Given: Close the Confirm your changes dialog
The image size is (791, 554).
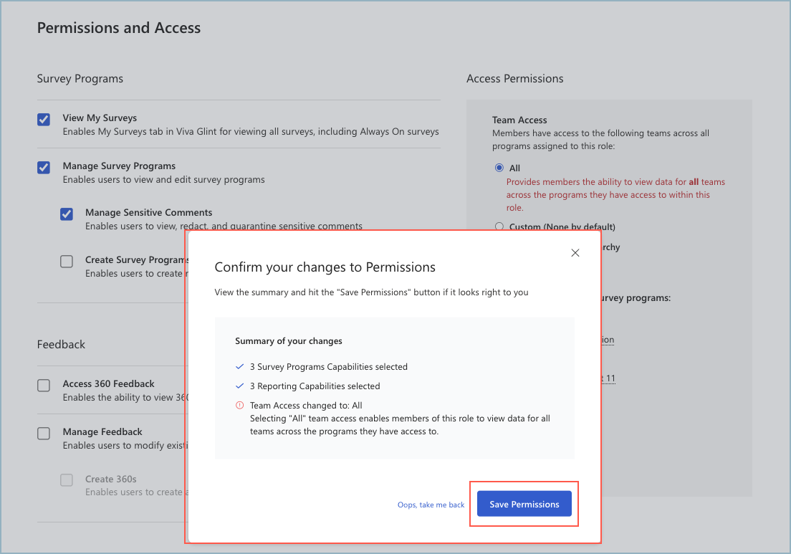Looking at the screenshot, I should point(575,253).
